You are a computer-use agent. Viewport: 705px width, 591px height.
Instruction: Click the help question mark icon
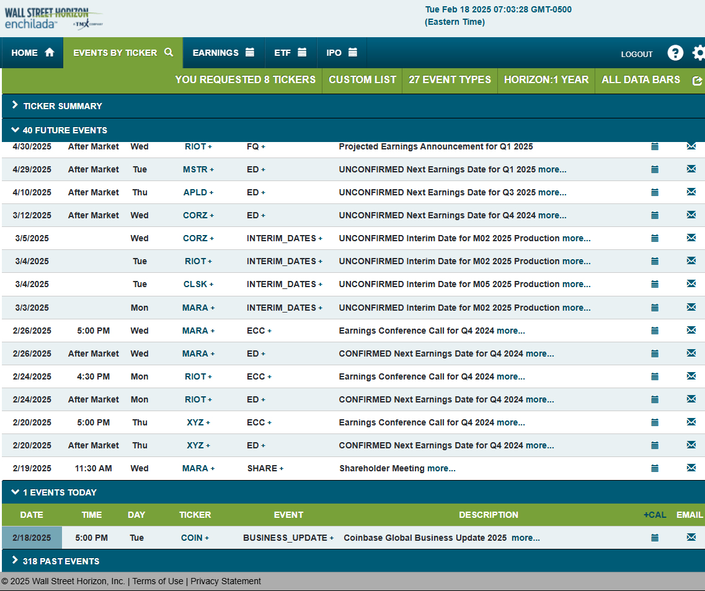pyautogui.click(x=675, y=53)
